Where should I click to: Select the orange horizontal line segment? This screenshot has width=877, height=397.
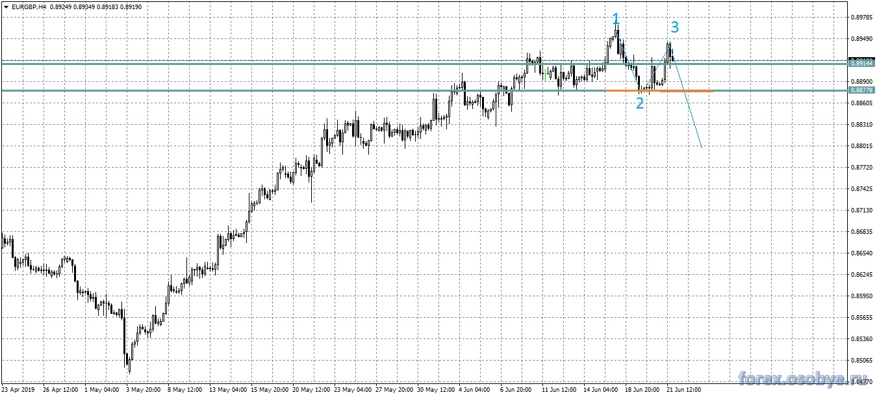coord(659,90)
